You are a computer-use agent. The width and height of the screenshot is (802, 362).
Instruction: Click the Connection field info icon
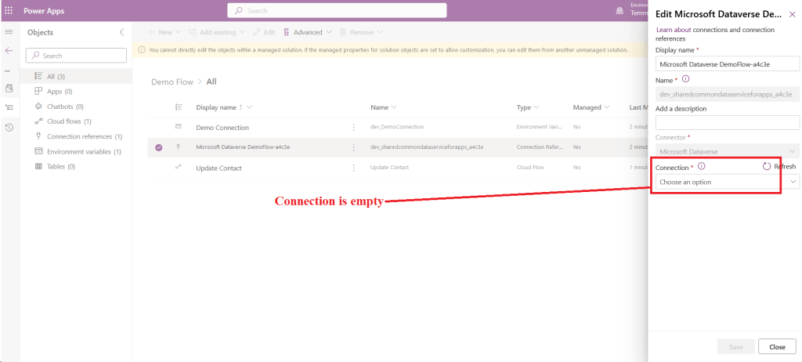click(702, 166)
